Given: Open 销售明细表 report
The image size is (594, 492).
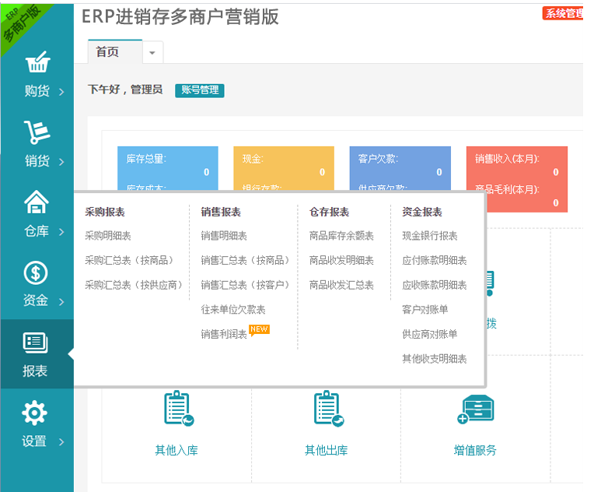Looking at the screenshot, I should 224,236.
